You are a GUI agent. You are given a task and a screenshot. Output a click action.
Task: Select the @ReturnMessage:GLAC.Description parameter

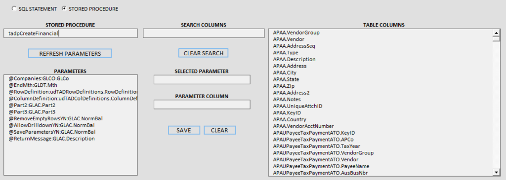71,139
